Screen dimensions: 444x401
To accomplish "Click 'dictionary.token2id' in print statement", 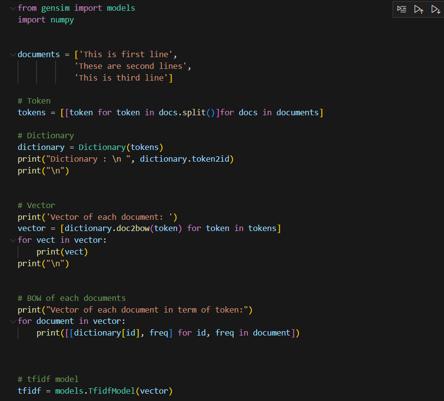I will pyautogui.click(x=185, y=159).
